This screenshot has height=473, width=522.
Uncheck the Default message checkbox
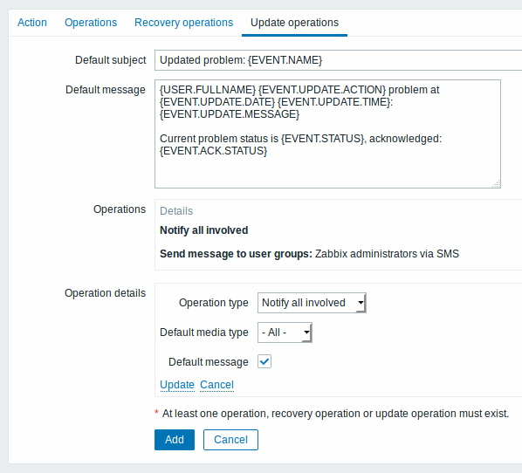tap(264, 361)
